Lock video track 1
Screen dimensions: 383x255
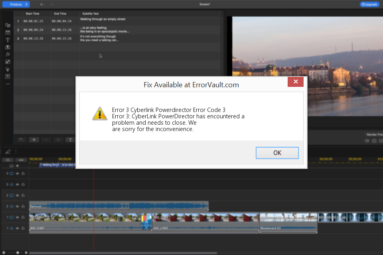click(23, 218)
